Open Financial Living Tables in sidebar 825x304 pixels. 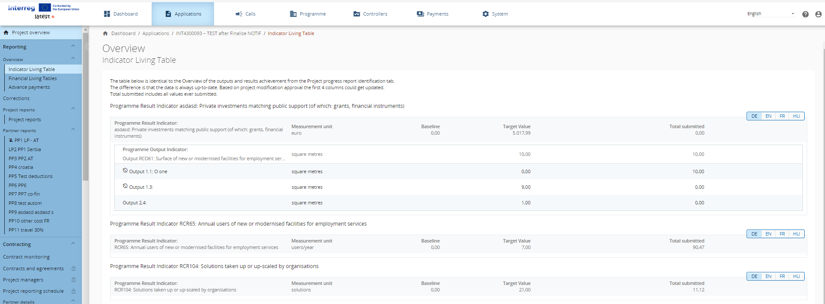(32, 78)
